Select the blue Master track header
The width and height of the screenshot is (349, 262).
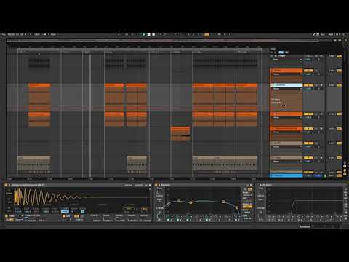click(x=286, y=175)
